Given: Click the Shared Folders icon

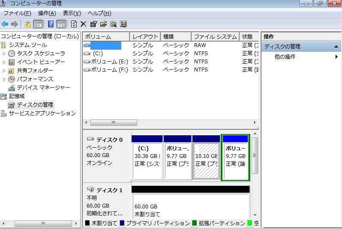Looking at the screenshot, I should click(x=11, y=71).
